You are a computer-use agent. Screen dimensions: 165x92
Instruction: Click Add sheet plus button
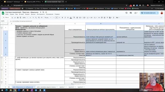click(5, 87)
